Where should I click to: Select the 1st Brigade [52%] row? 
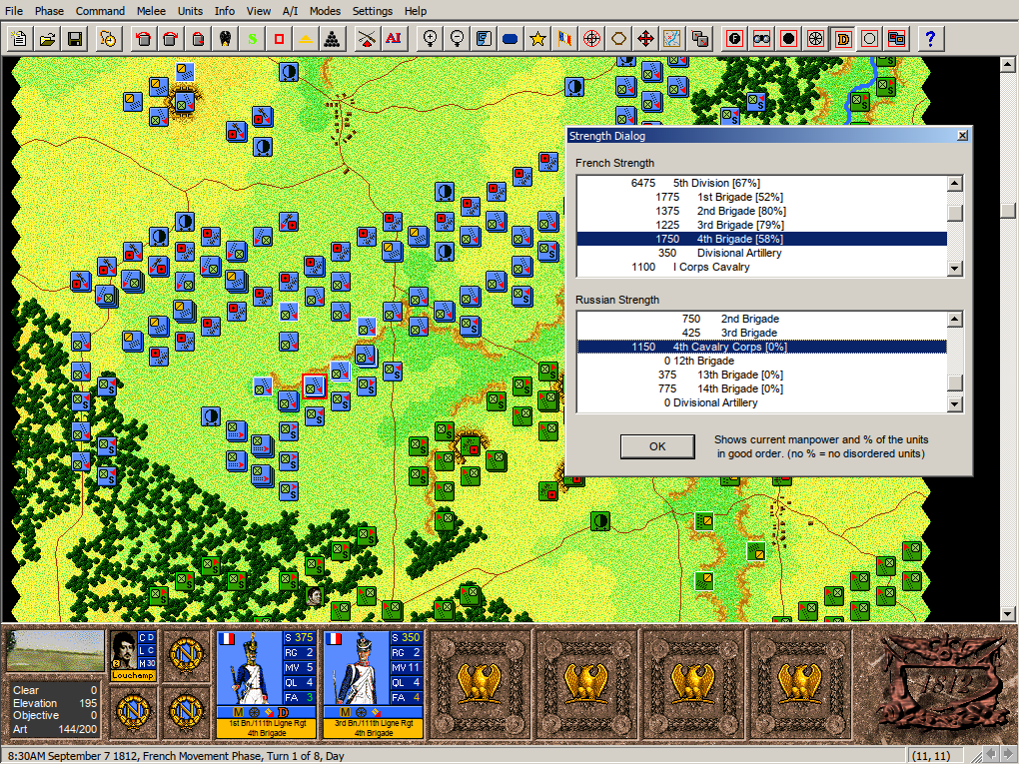(761, 197)
